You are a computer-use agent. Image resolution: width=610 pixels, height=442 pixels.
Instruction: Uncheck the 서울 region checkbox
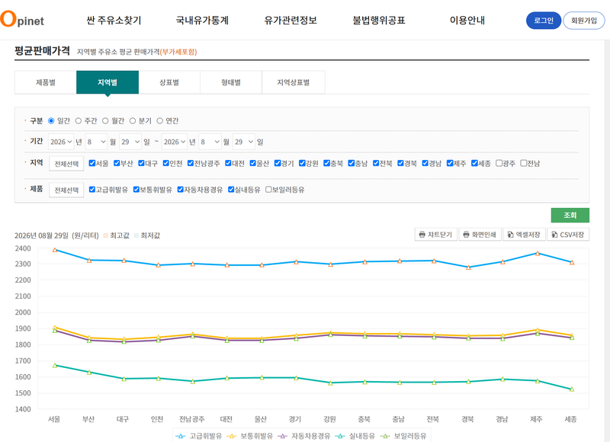pos(92,163)
